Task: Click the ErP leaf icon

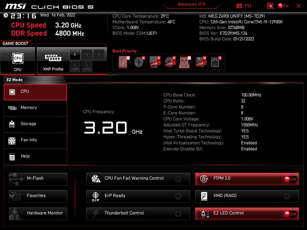Action: [96, 196]
